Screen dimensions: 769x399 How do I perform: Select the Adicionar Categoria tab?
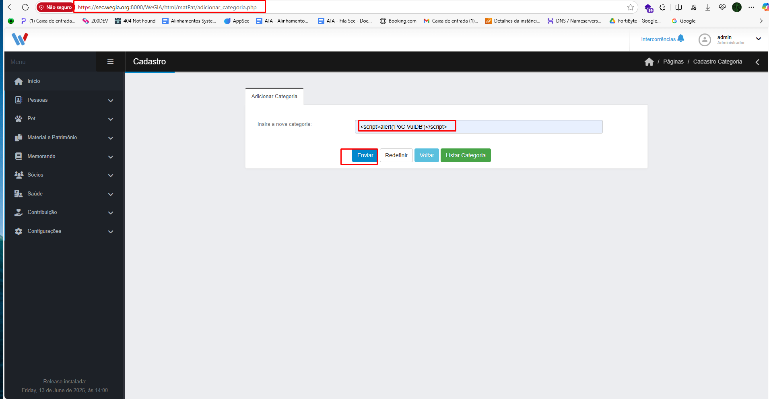click(274, 97)
